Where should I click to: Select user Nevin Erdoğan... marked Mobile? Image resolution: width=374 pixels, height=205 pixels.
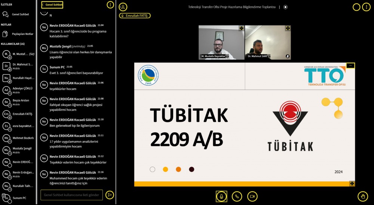tap(18, 174)
